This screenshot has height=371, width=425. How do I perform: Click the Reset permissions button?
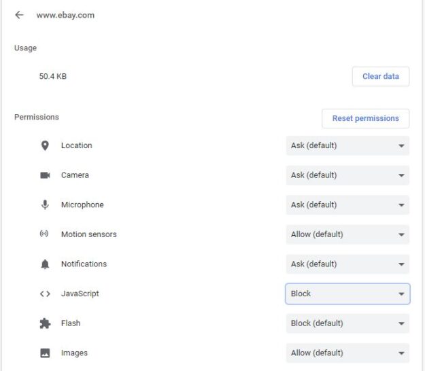pos(365,118)
